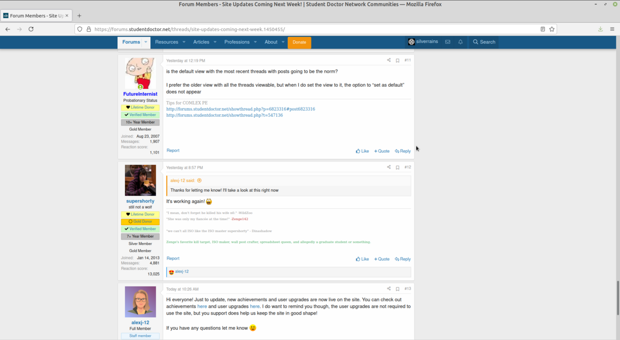Expand the Resources dropdown menu
This screenshot has width=620, height=340.
click(x=170, y=42)
